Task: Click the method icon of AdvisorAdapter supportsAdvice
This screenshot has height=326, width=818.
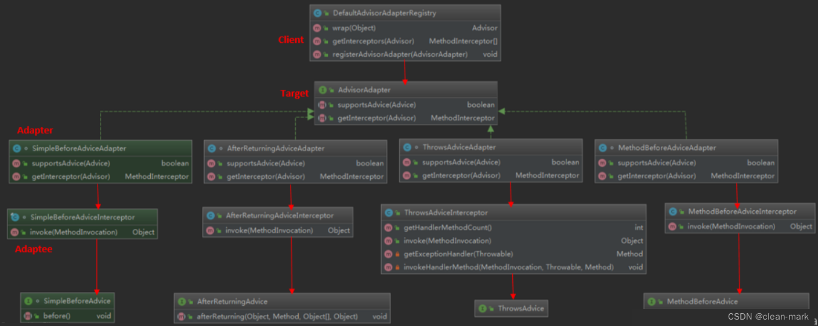Action: point(323,105)
